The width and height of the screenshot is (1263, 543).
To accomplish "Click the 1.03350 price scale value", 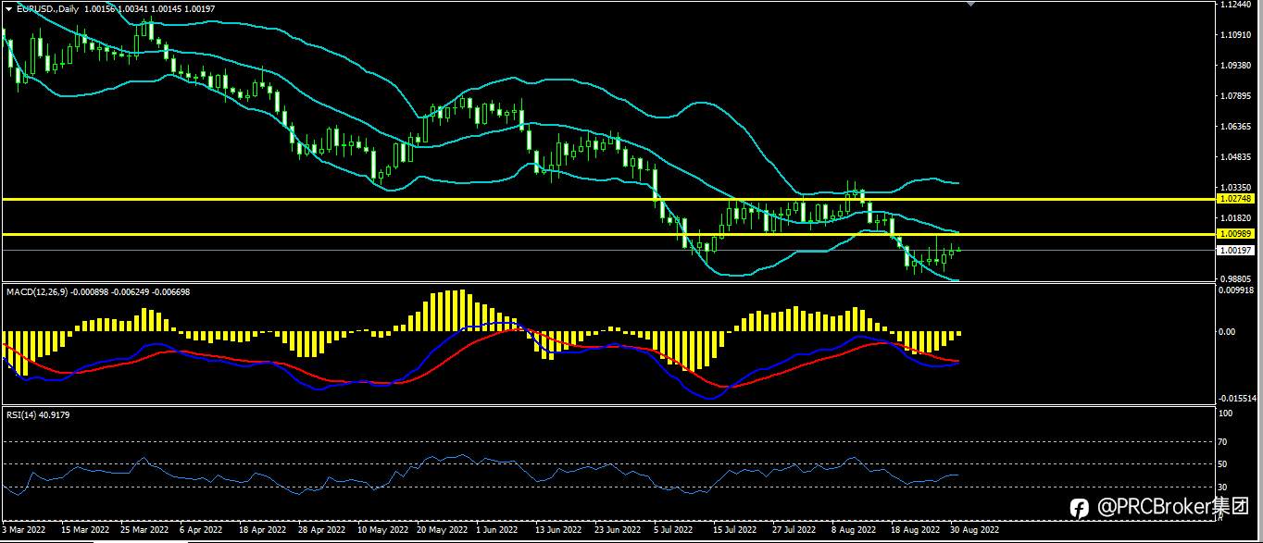I will coord(1237,188).
